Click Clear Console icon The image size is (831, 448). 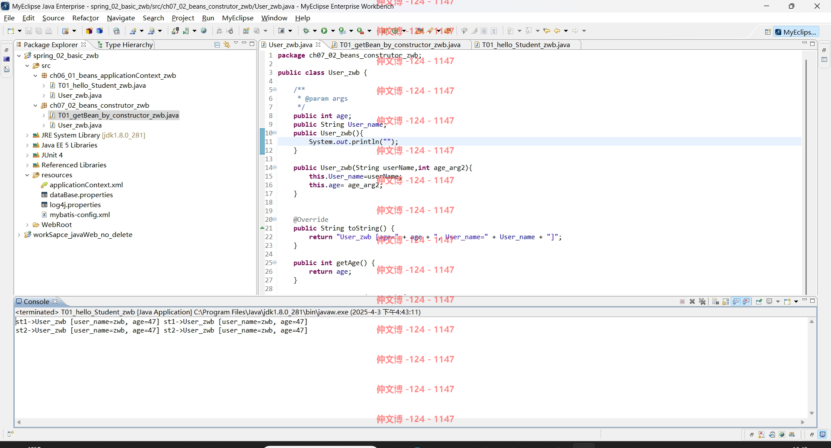(x=715, y=301)
